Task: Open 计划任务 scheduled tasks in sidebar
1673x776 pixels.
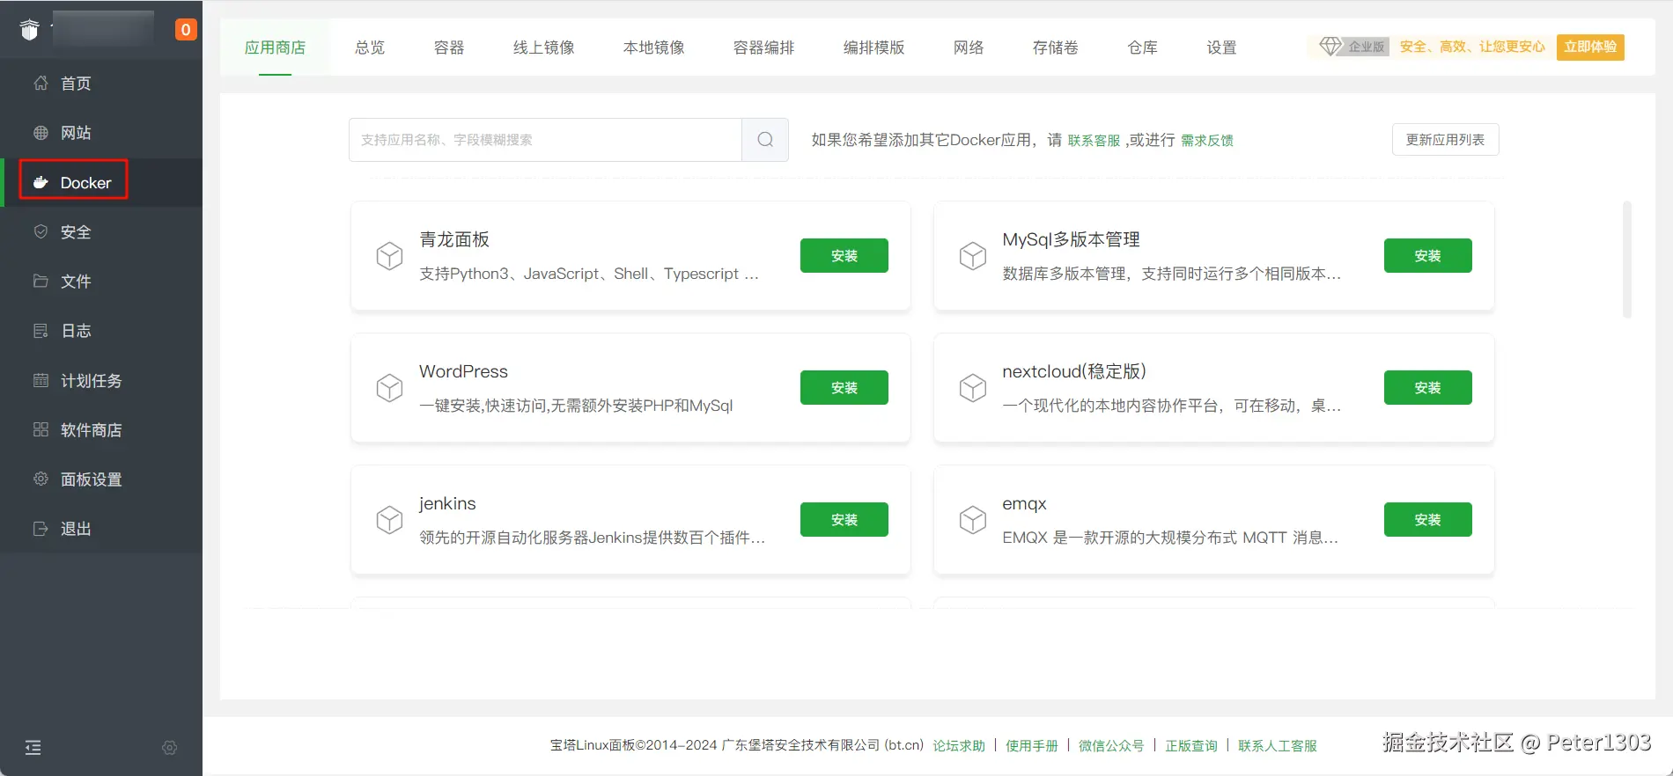Action: (x=101, y=381)
